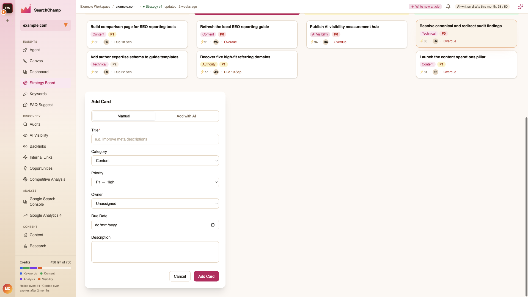528x297 pixels.
Task: Open the Priority dropdown showing P1 — High
Action: (x=155, y=182)
